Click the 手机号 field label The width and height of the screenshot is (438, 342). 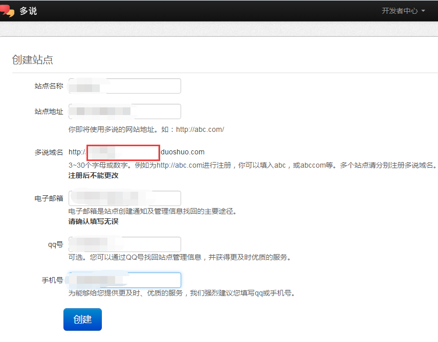53,280
